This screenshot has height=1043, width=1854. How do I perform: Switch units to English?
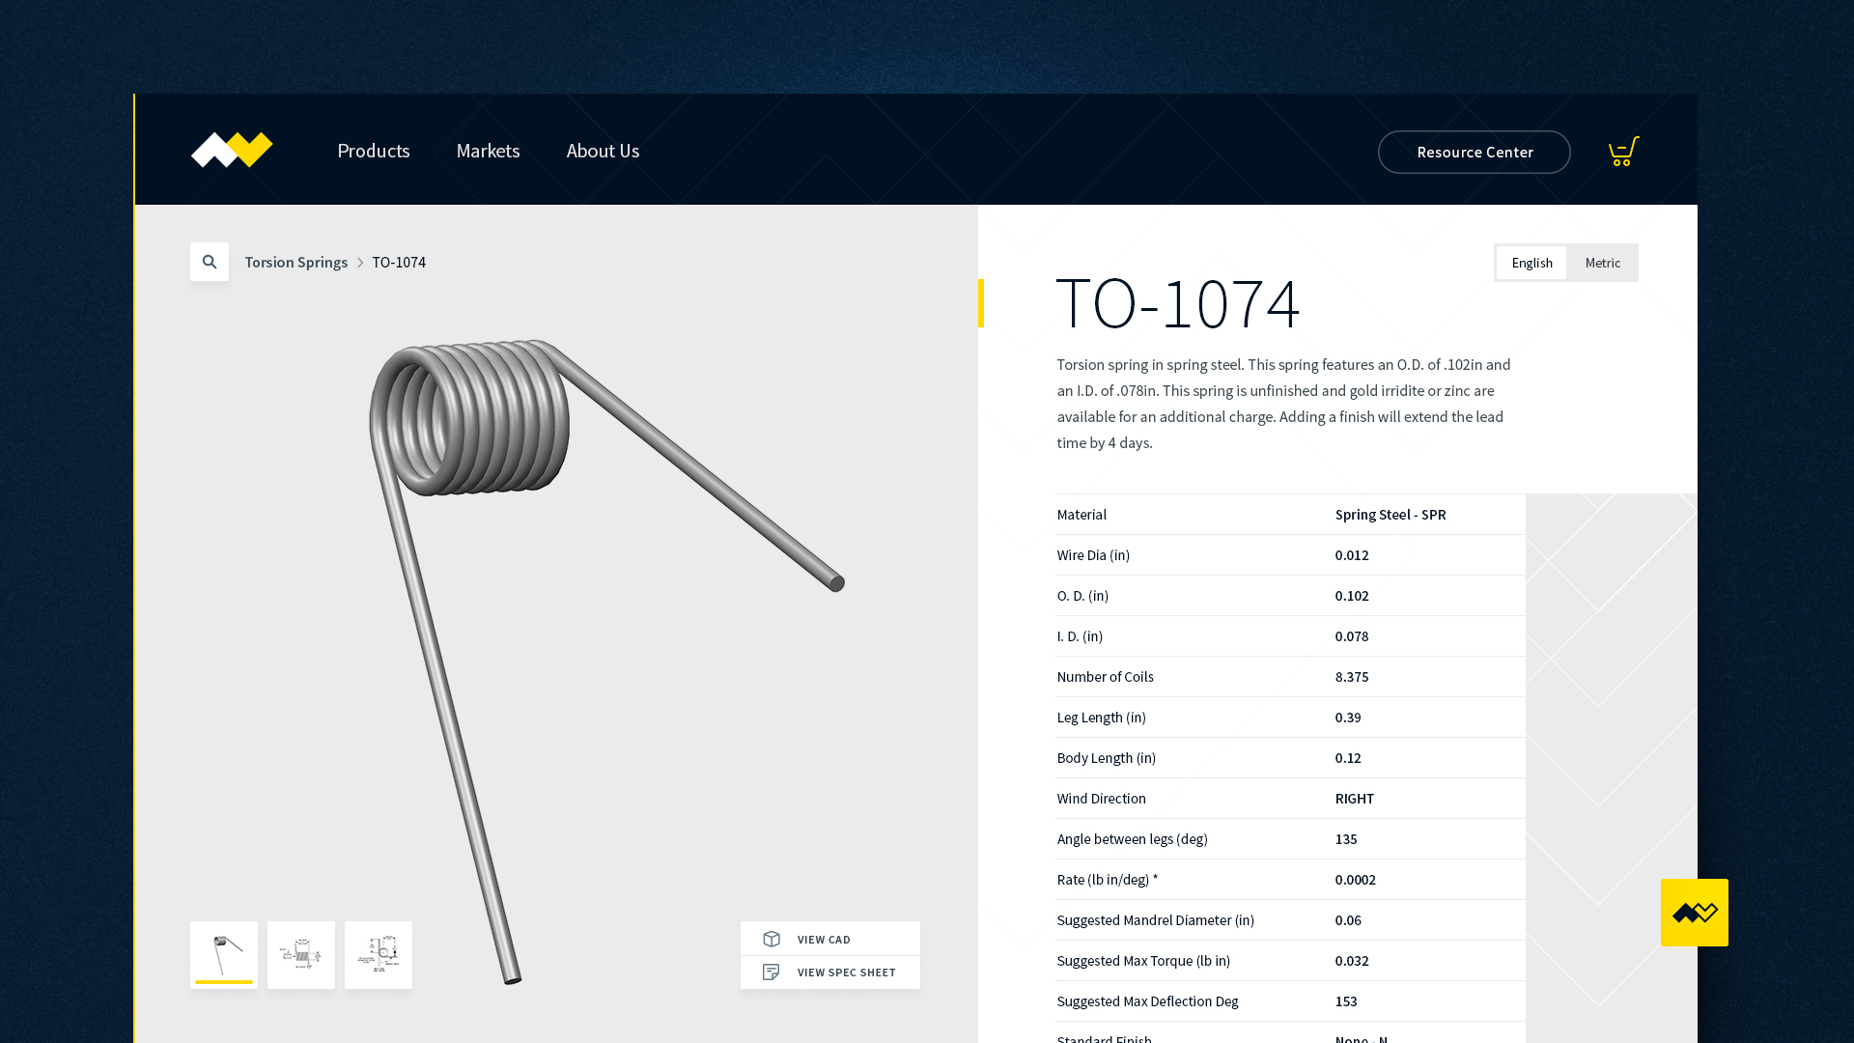1531,263
